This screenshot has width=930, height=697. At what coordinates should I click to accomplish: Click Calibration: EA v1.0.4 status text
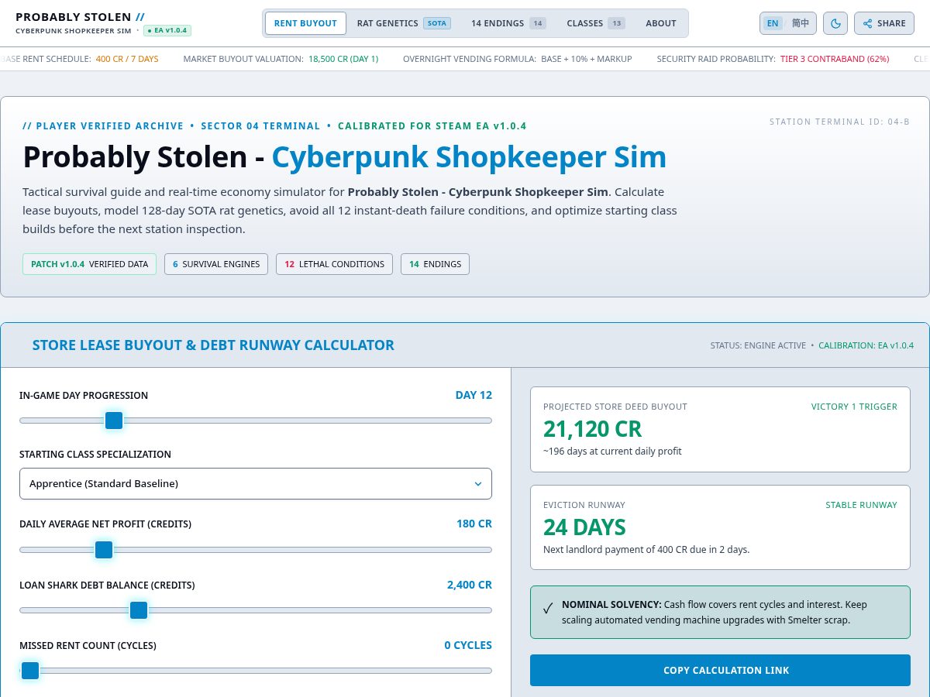pos(866,345)
